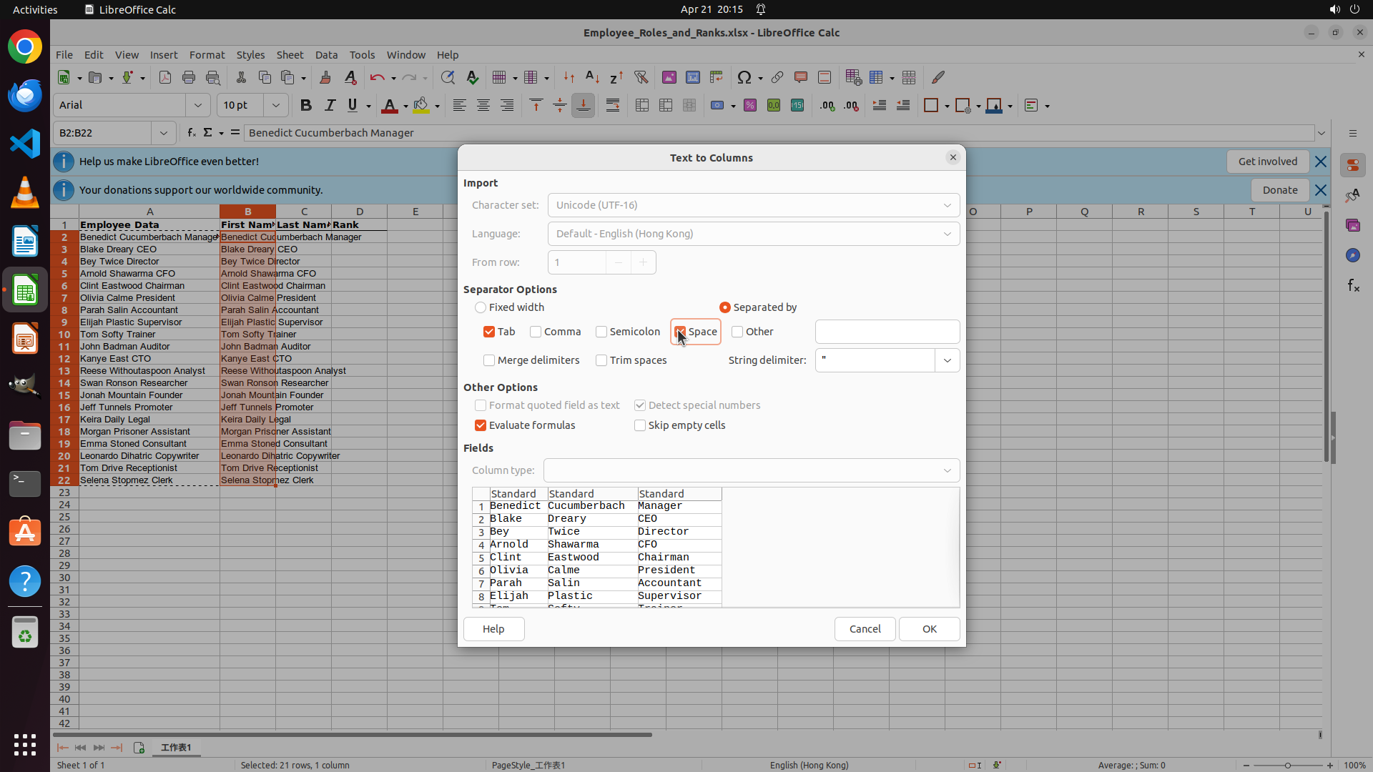Image resolution: width=1373 pixels, height=772 pixels.
Task: Click the Print toolbar icon
Action: 189,77
